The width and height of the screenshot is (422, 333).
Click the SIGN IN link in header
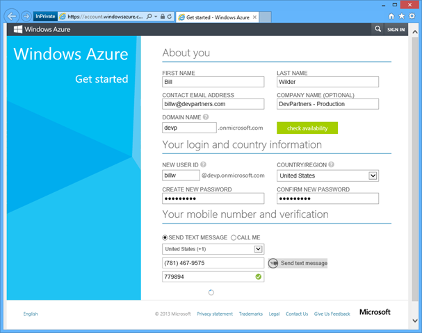[x=396, y=30]
